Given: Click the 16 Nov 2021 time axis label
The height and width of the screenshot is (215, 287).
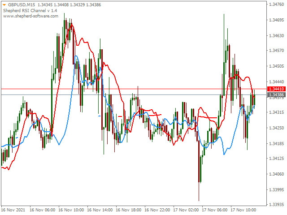Looking at the screenshot, I should coord(13,210).
